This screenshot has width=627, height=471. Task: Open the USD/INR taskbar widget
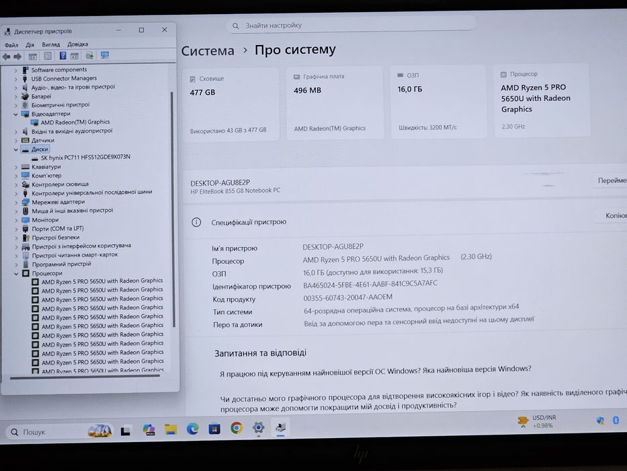[x=537, y=421]
